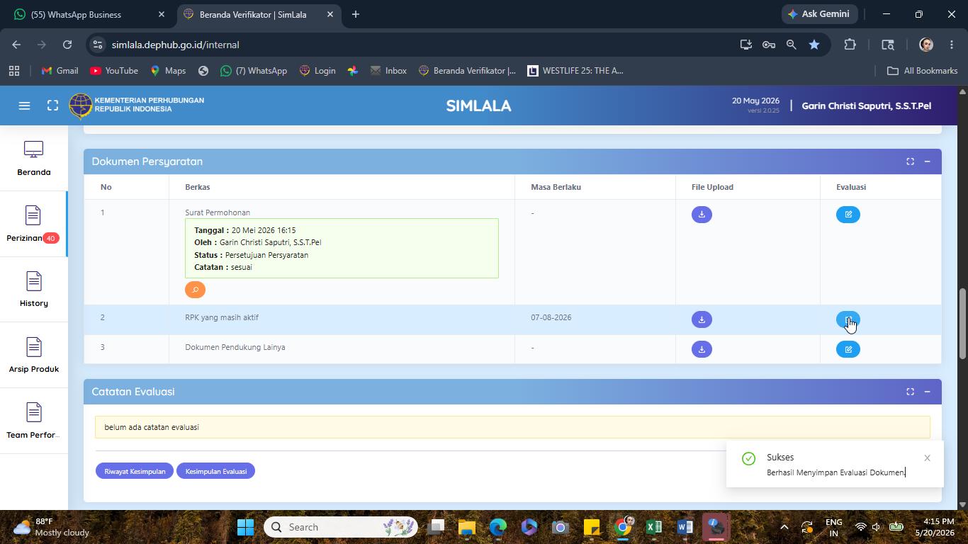The height and width of the screenshot is (544, 968).
Task: Open evaluation for Dokumen Pendukung Lainya
Action: [x=848, y=349]
